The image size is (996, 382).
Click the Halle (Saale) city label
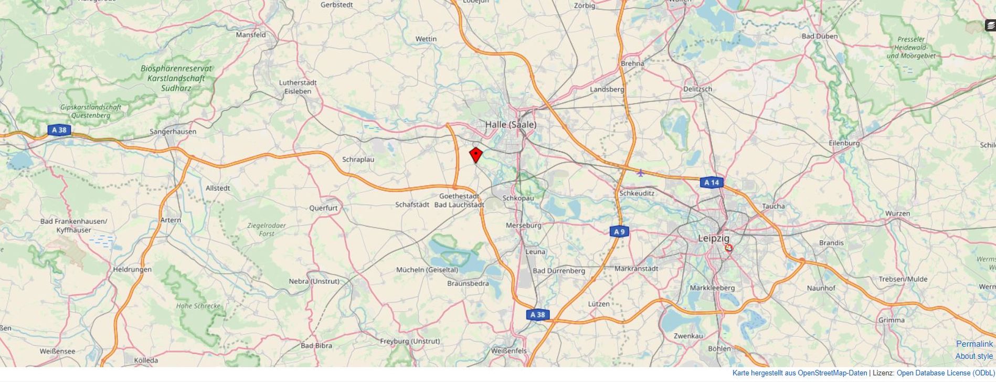511,124
